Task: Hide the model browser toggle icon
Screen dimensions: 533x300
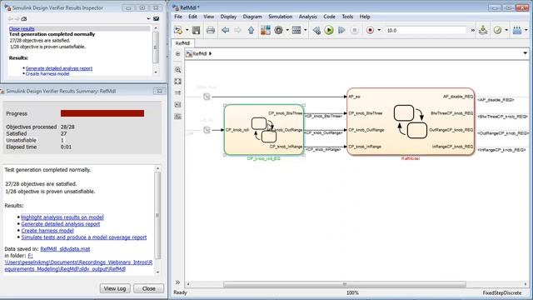Action: coord(177,53)
